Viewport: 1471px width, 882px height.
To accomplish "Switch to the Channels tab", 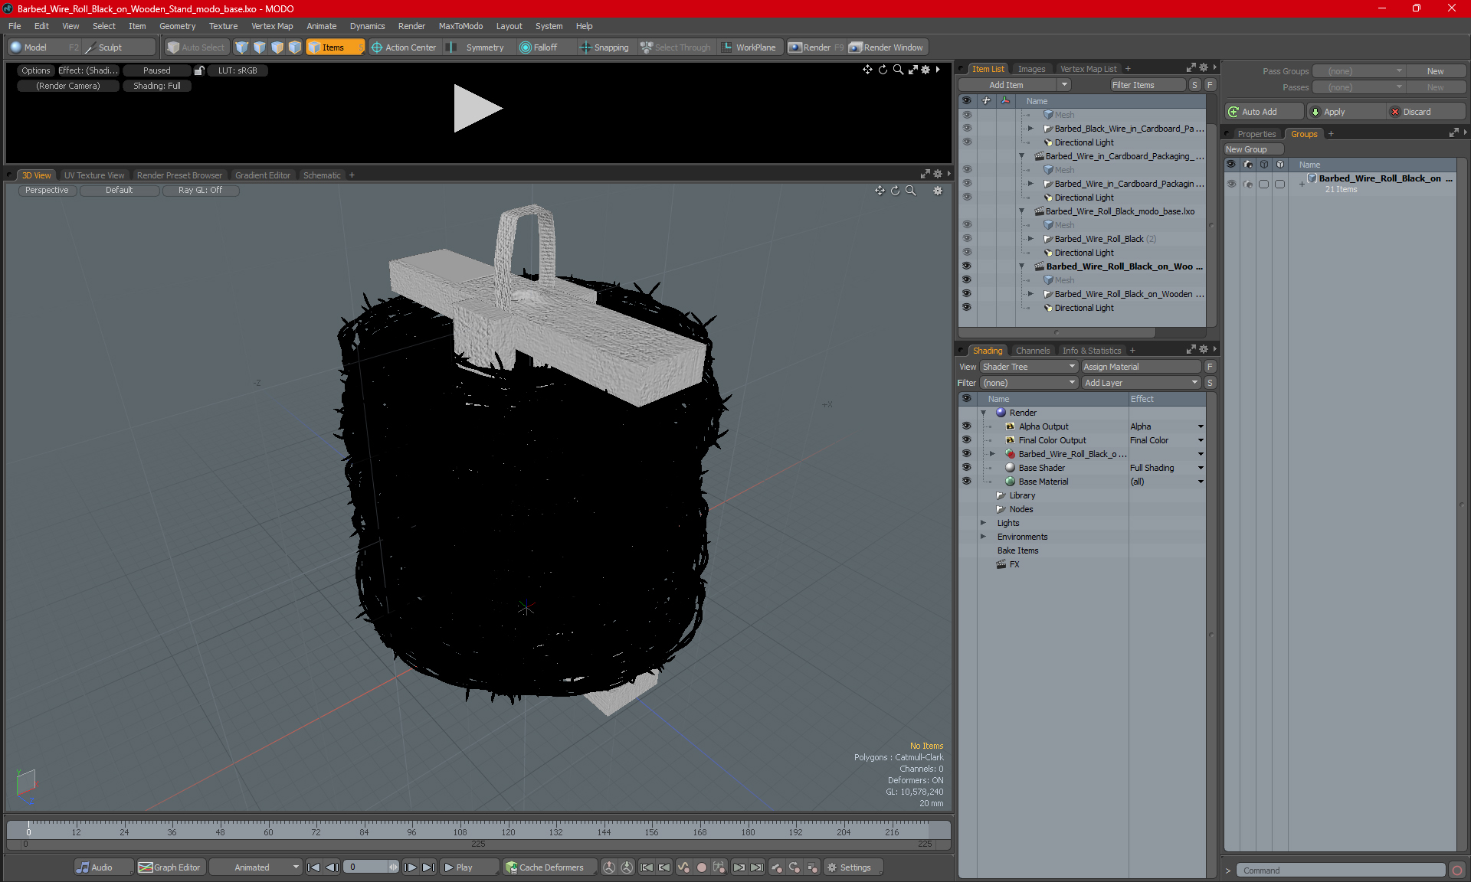I will [1033, 351].
